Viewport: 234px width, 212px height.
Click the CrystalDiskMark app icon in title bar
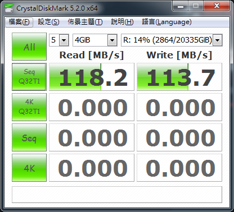coord(9,8)
